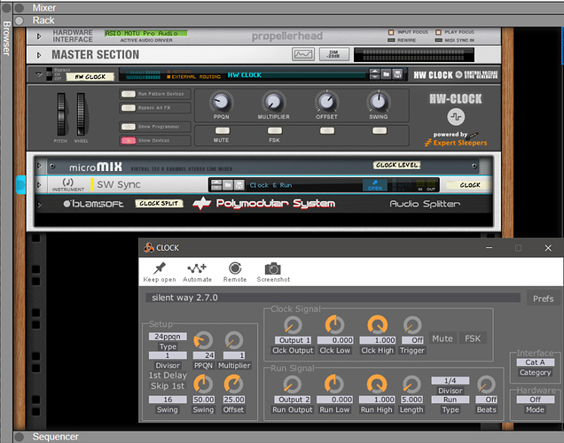Click the Trigger knob

[x=411, y=325]
